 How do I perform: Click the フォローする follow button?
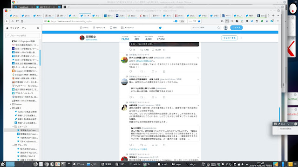[229, 38]
